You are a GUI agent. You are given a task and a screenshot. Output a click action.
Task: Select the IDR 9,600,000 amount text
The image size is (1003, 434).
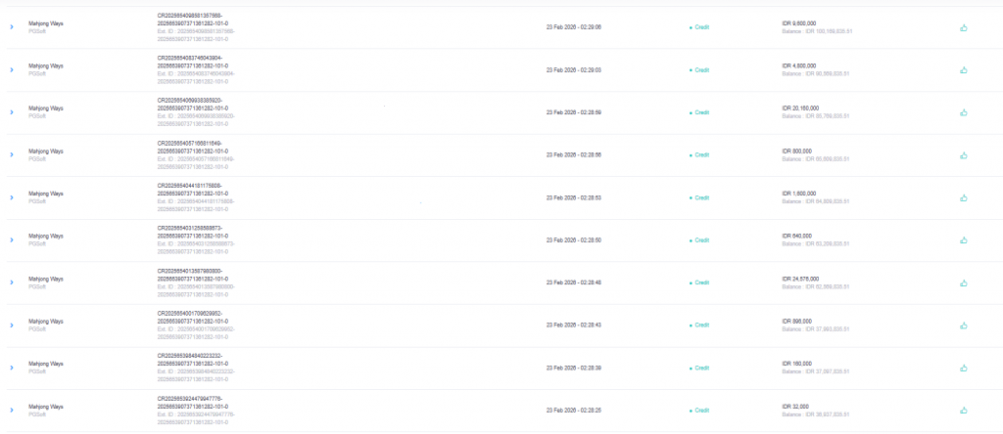click(802, 22)
